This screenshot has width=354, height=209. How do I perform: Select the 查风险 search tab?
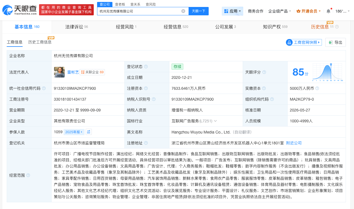tap(151, 4)
